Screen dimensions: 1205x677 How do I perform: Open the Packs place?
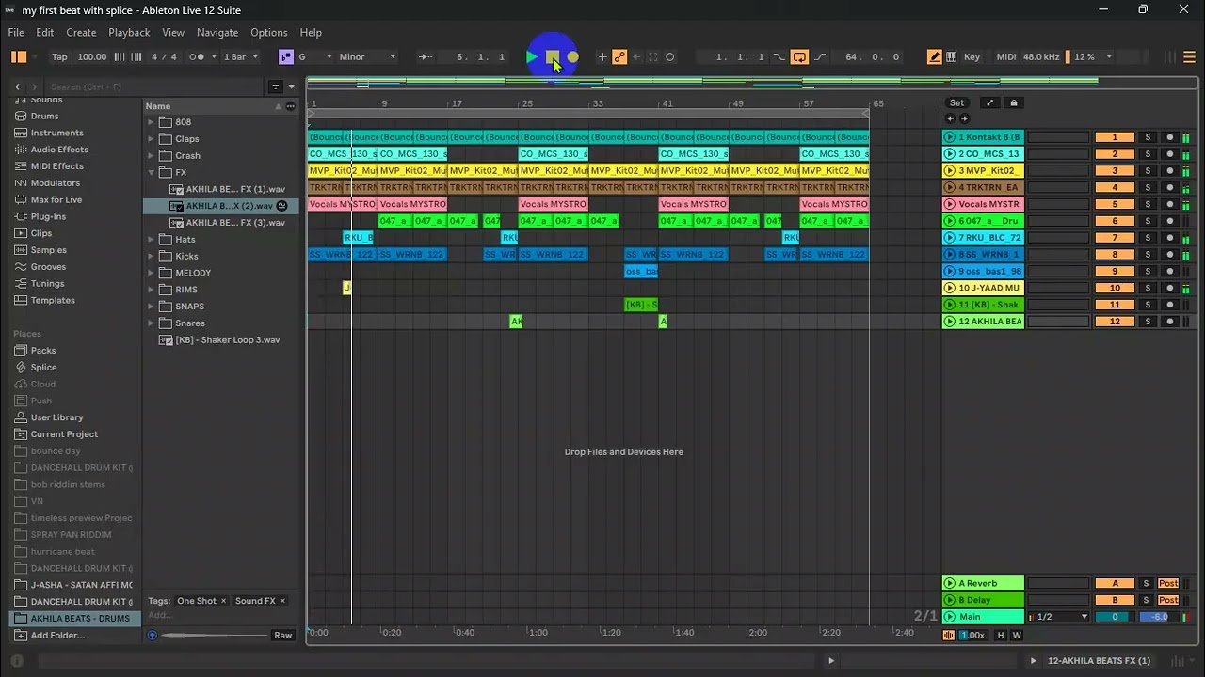coord(43,351)
